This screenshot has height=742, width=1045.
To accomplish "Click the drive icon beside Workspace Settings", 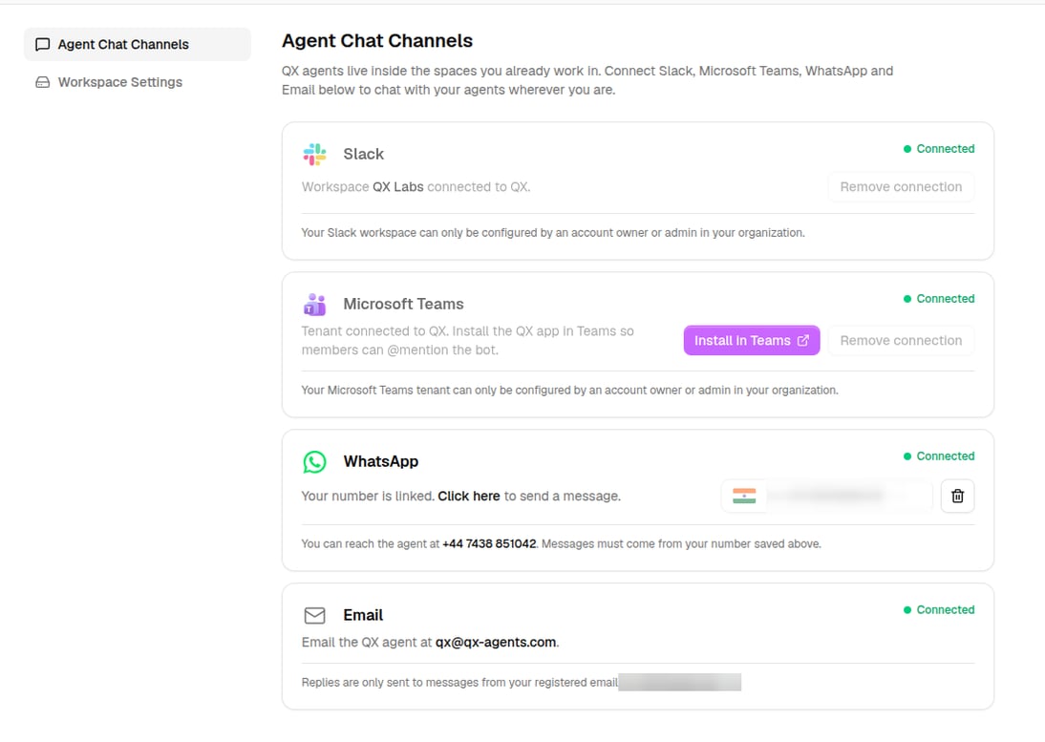I will (43, 82).
